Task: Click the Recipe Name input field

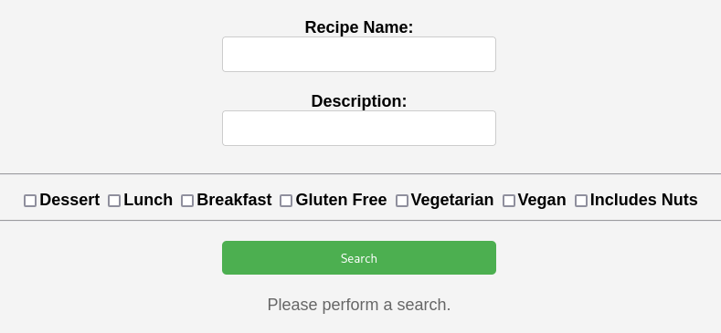Action: pos(358,54)
